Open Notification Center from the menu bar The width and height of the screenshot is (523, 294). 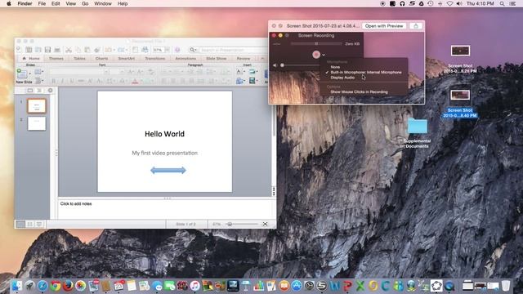(x=512, y=3)
